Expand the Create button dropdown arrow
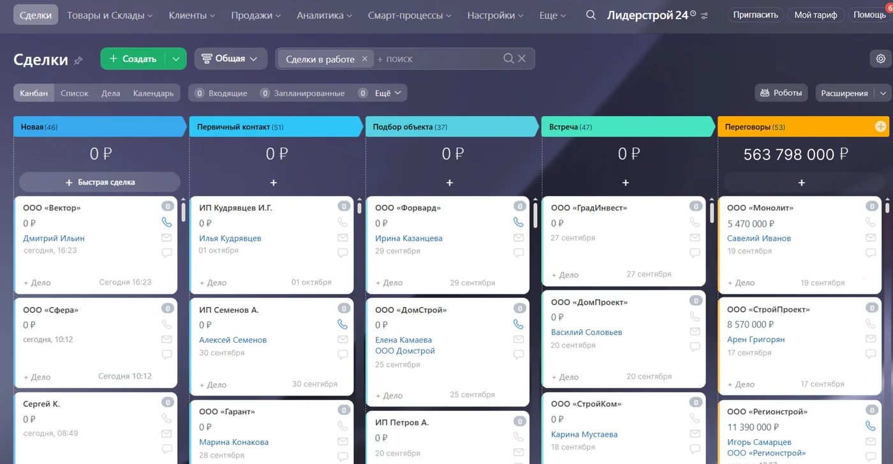The height and width of the screenshot is (464, 893). 176,59
